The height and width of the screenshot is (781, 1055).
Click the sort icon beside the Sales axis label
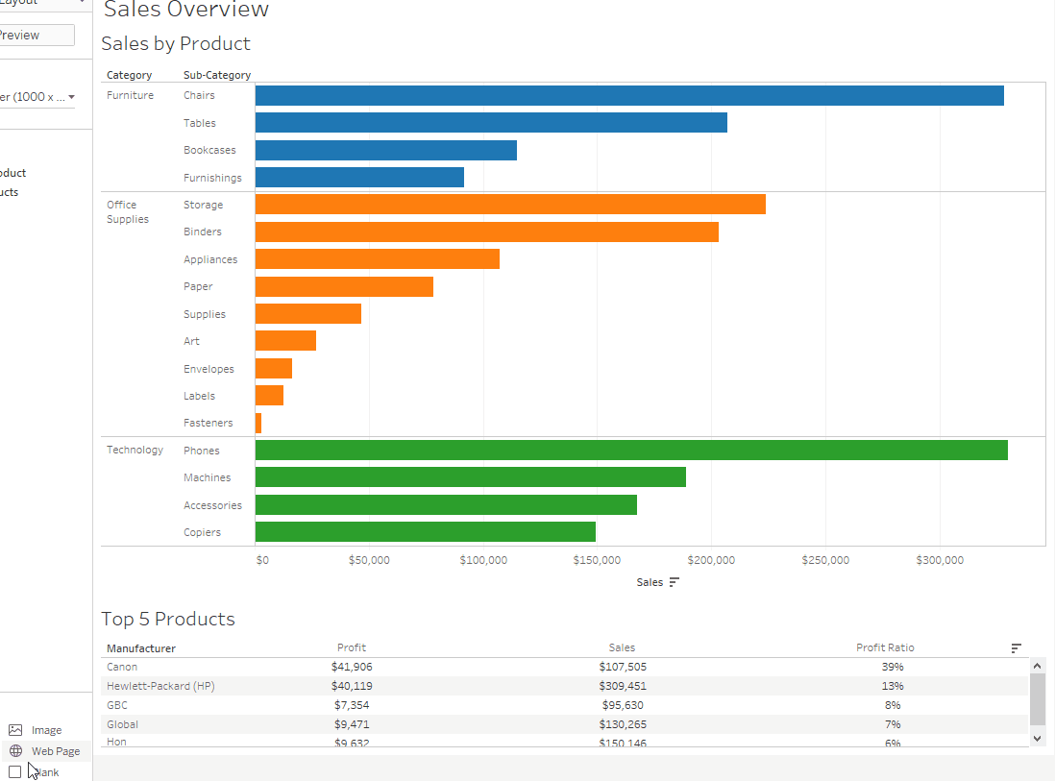674,581
